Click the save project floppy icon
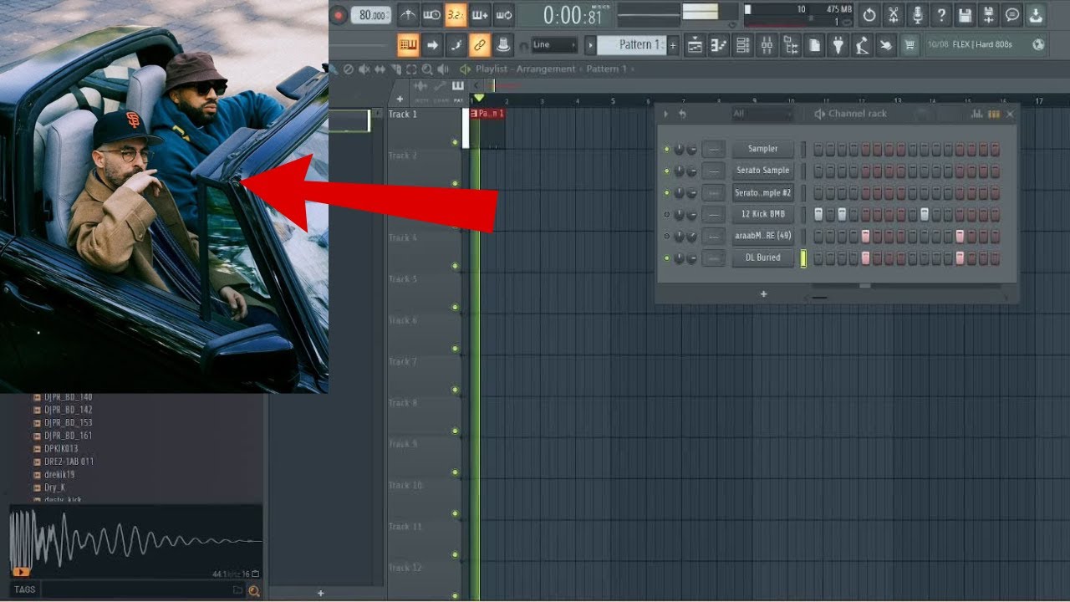This screenshot has height=602, width=1070. click(x=966, y=15)
